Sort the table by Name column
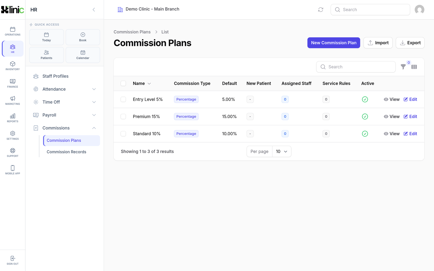This screenshot has height=271, width=434. point(142,83)
